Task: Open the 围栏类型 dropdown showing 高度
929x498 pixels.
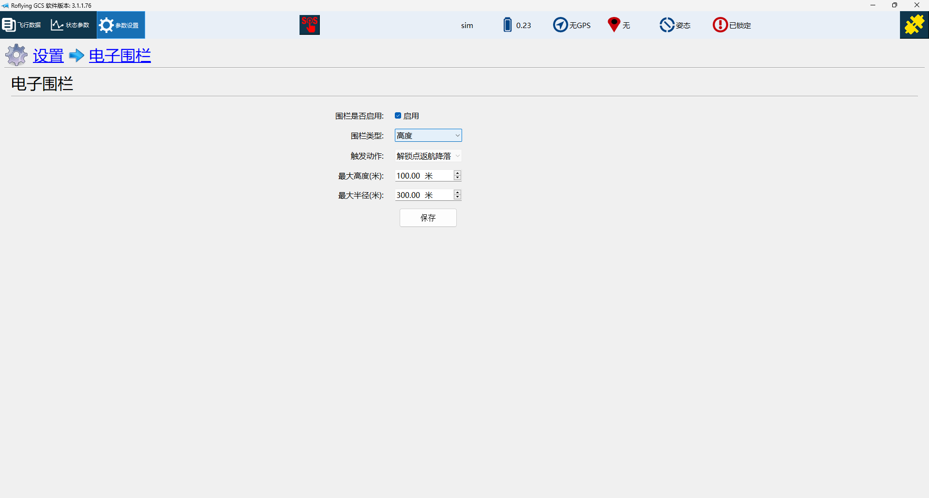Action: (428, 136)
